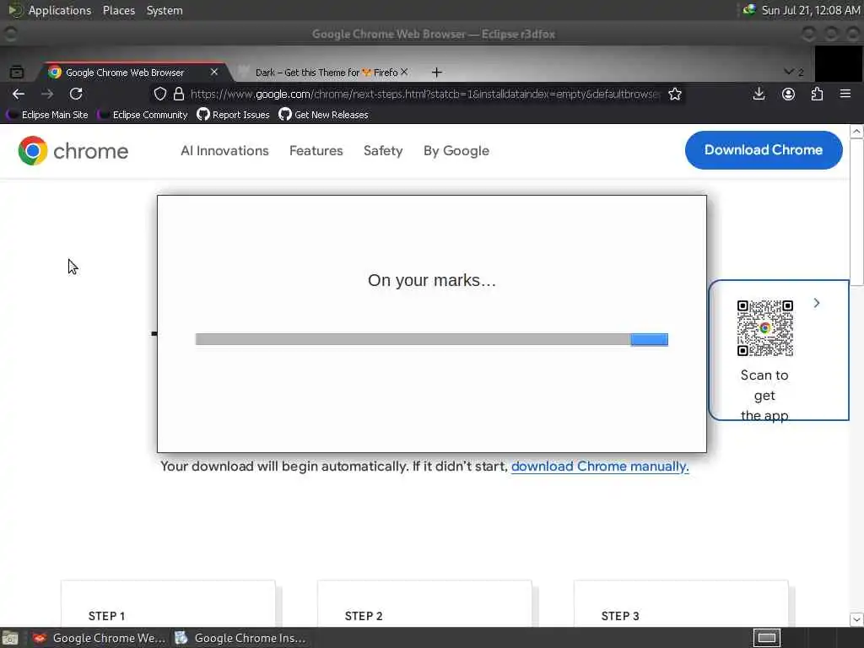Switch to Google Chrome We... taskbar window
864x648 pixels.
coord(98,638)
